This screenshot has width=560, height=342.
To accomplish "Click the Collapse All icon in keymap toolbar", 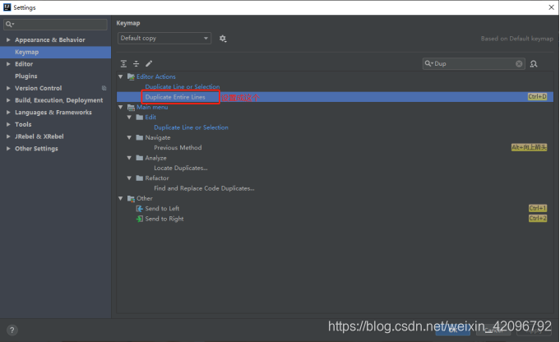I will pos(136,63).
